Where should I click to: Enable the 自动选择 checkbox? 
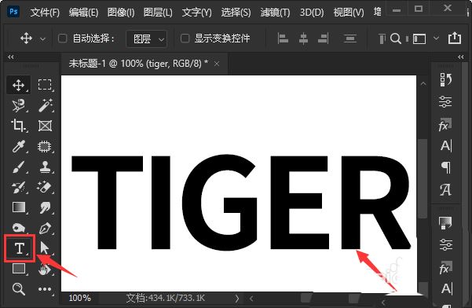62,38
